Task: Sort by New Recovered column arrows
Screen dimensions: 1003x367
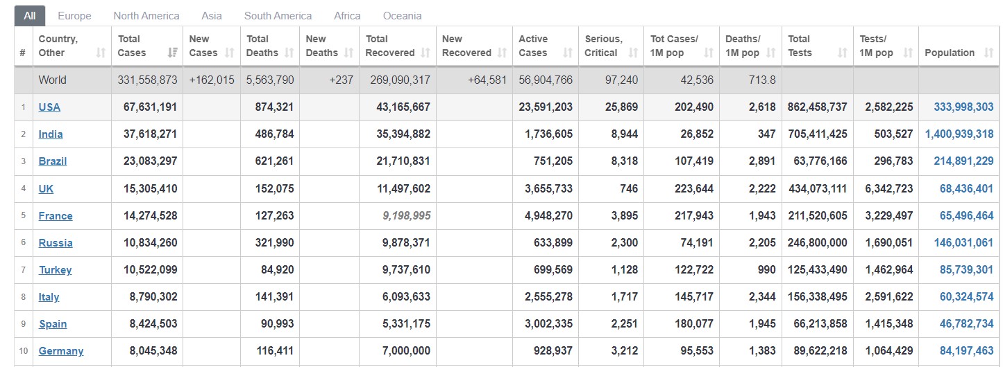Action: pyautogui.click(x=502, y=53)
